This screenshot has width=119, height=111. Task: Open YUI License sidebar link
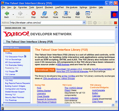(10, 74)
